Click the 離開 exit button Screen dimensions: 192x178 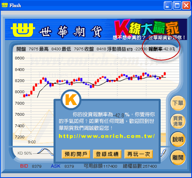point(178,157)
